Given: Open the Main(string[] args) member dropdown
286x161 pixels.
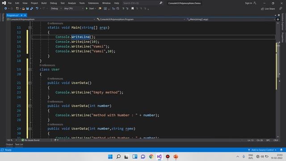Looking at the screenshot, I should [231, 19].
